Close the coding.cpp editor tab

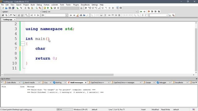(x=15, y=19)
